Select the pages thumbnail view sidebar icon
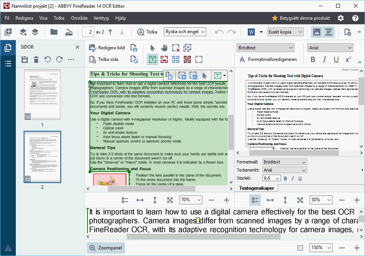The image size is (365, 256). (x=8, y=48)
